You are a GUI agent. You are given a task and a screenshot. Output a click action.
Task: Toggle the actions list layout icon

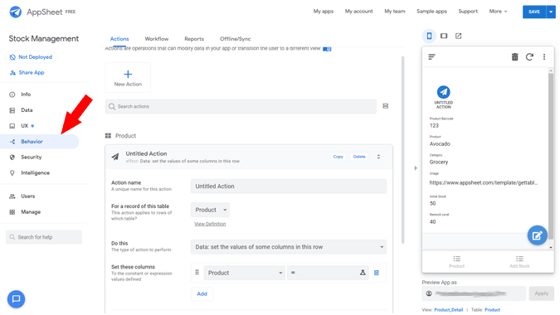[385, 106]
